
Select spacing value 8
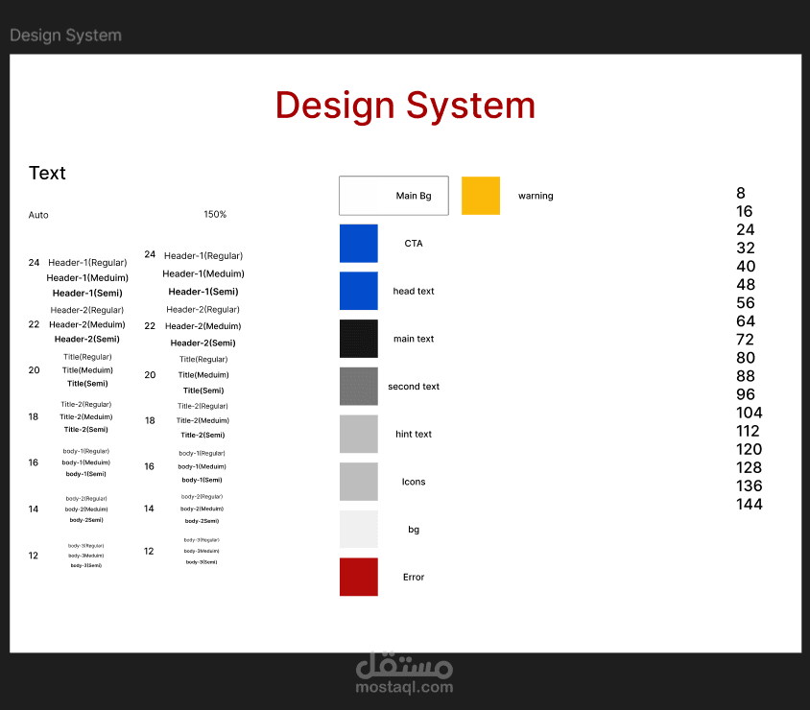[x=741, y=193]
